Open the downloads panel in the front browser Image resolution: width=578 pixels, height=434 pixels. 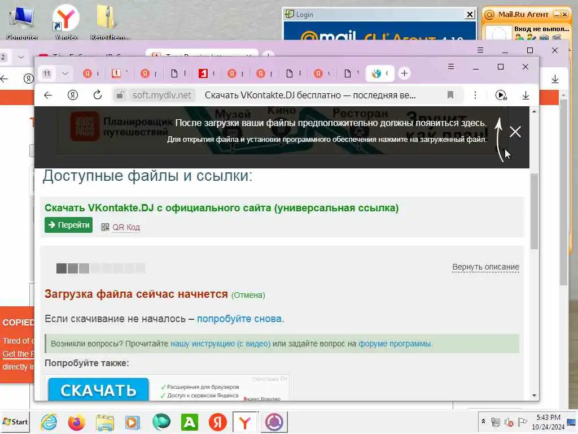526,96
